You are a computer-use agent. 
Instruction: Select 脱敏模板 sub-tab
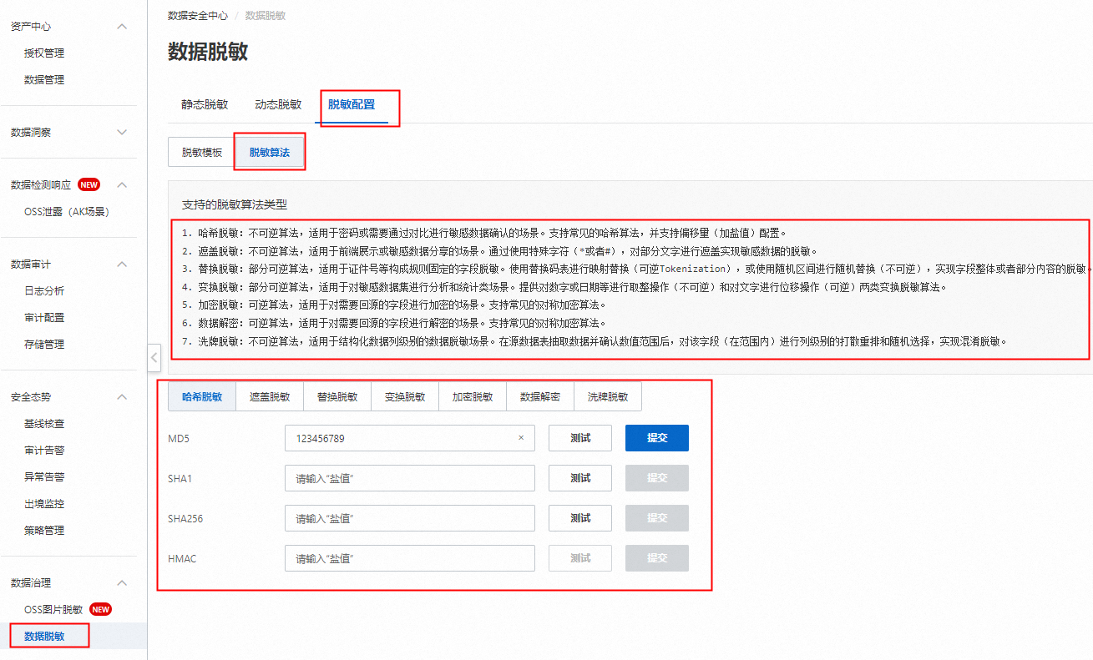pyautogui.click(x=202, y=153)
